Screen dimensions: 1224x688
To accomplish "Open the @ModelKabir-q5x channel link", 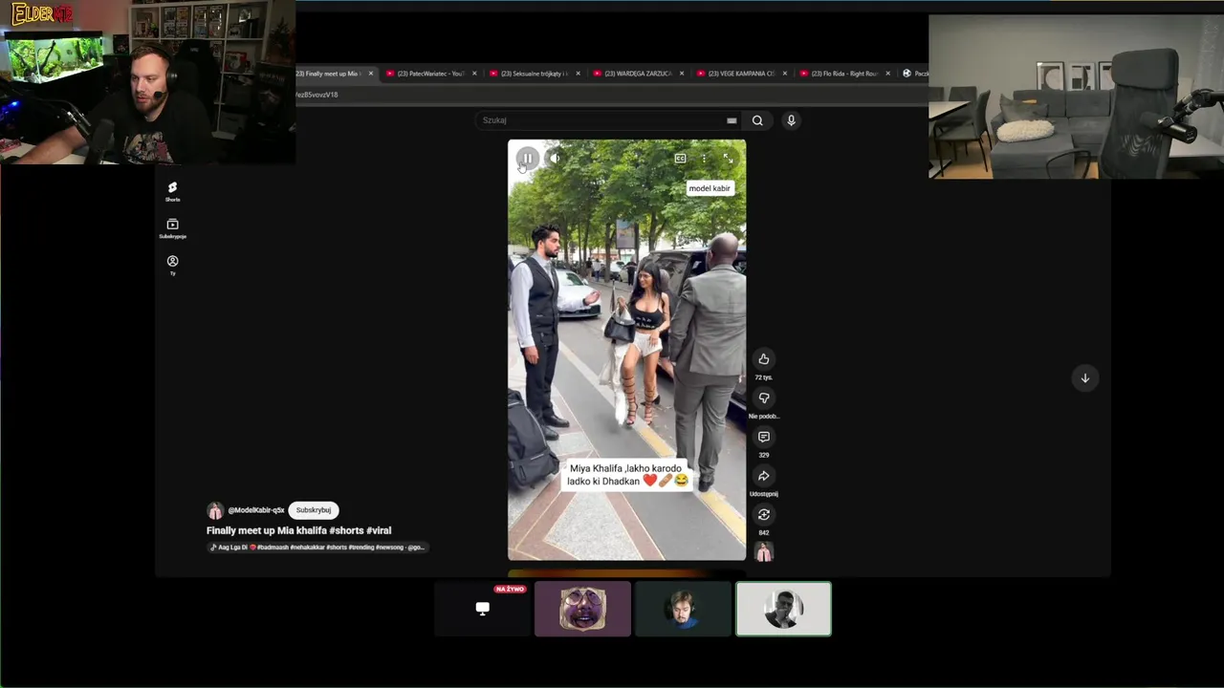I will [x=256, y=510].
